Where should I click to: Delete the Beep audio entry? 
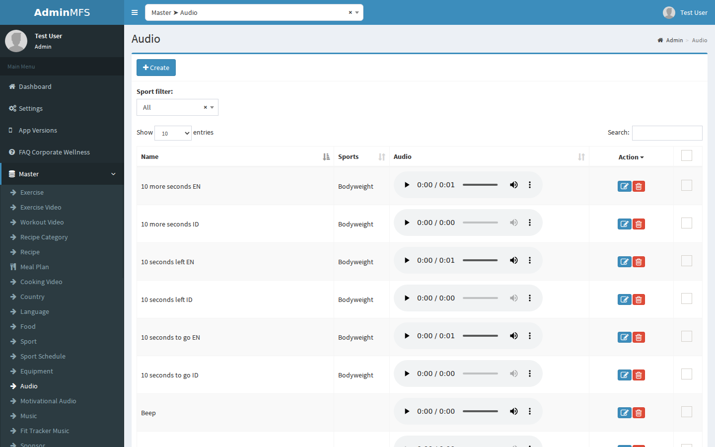click(639, 413)
